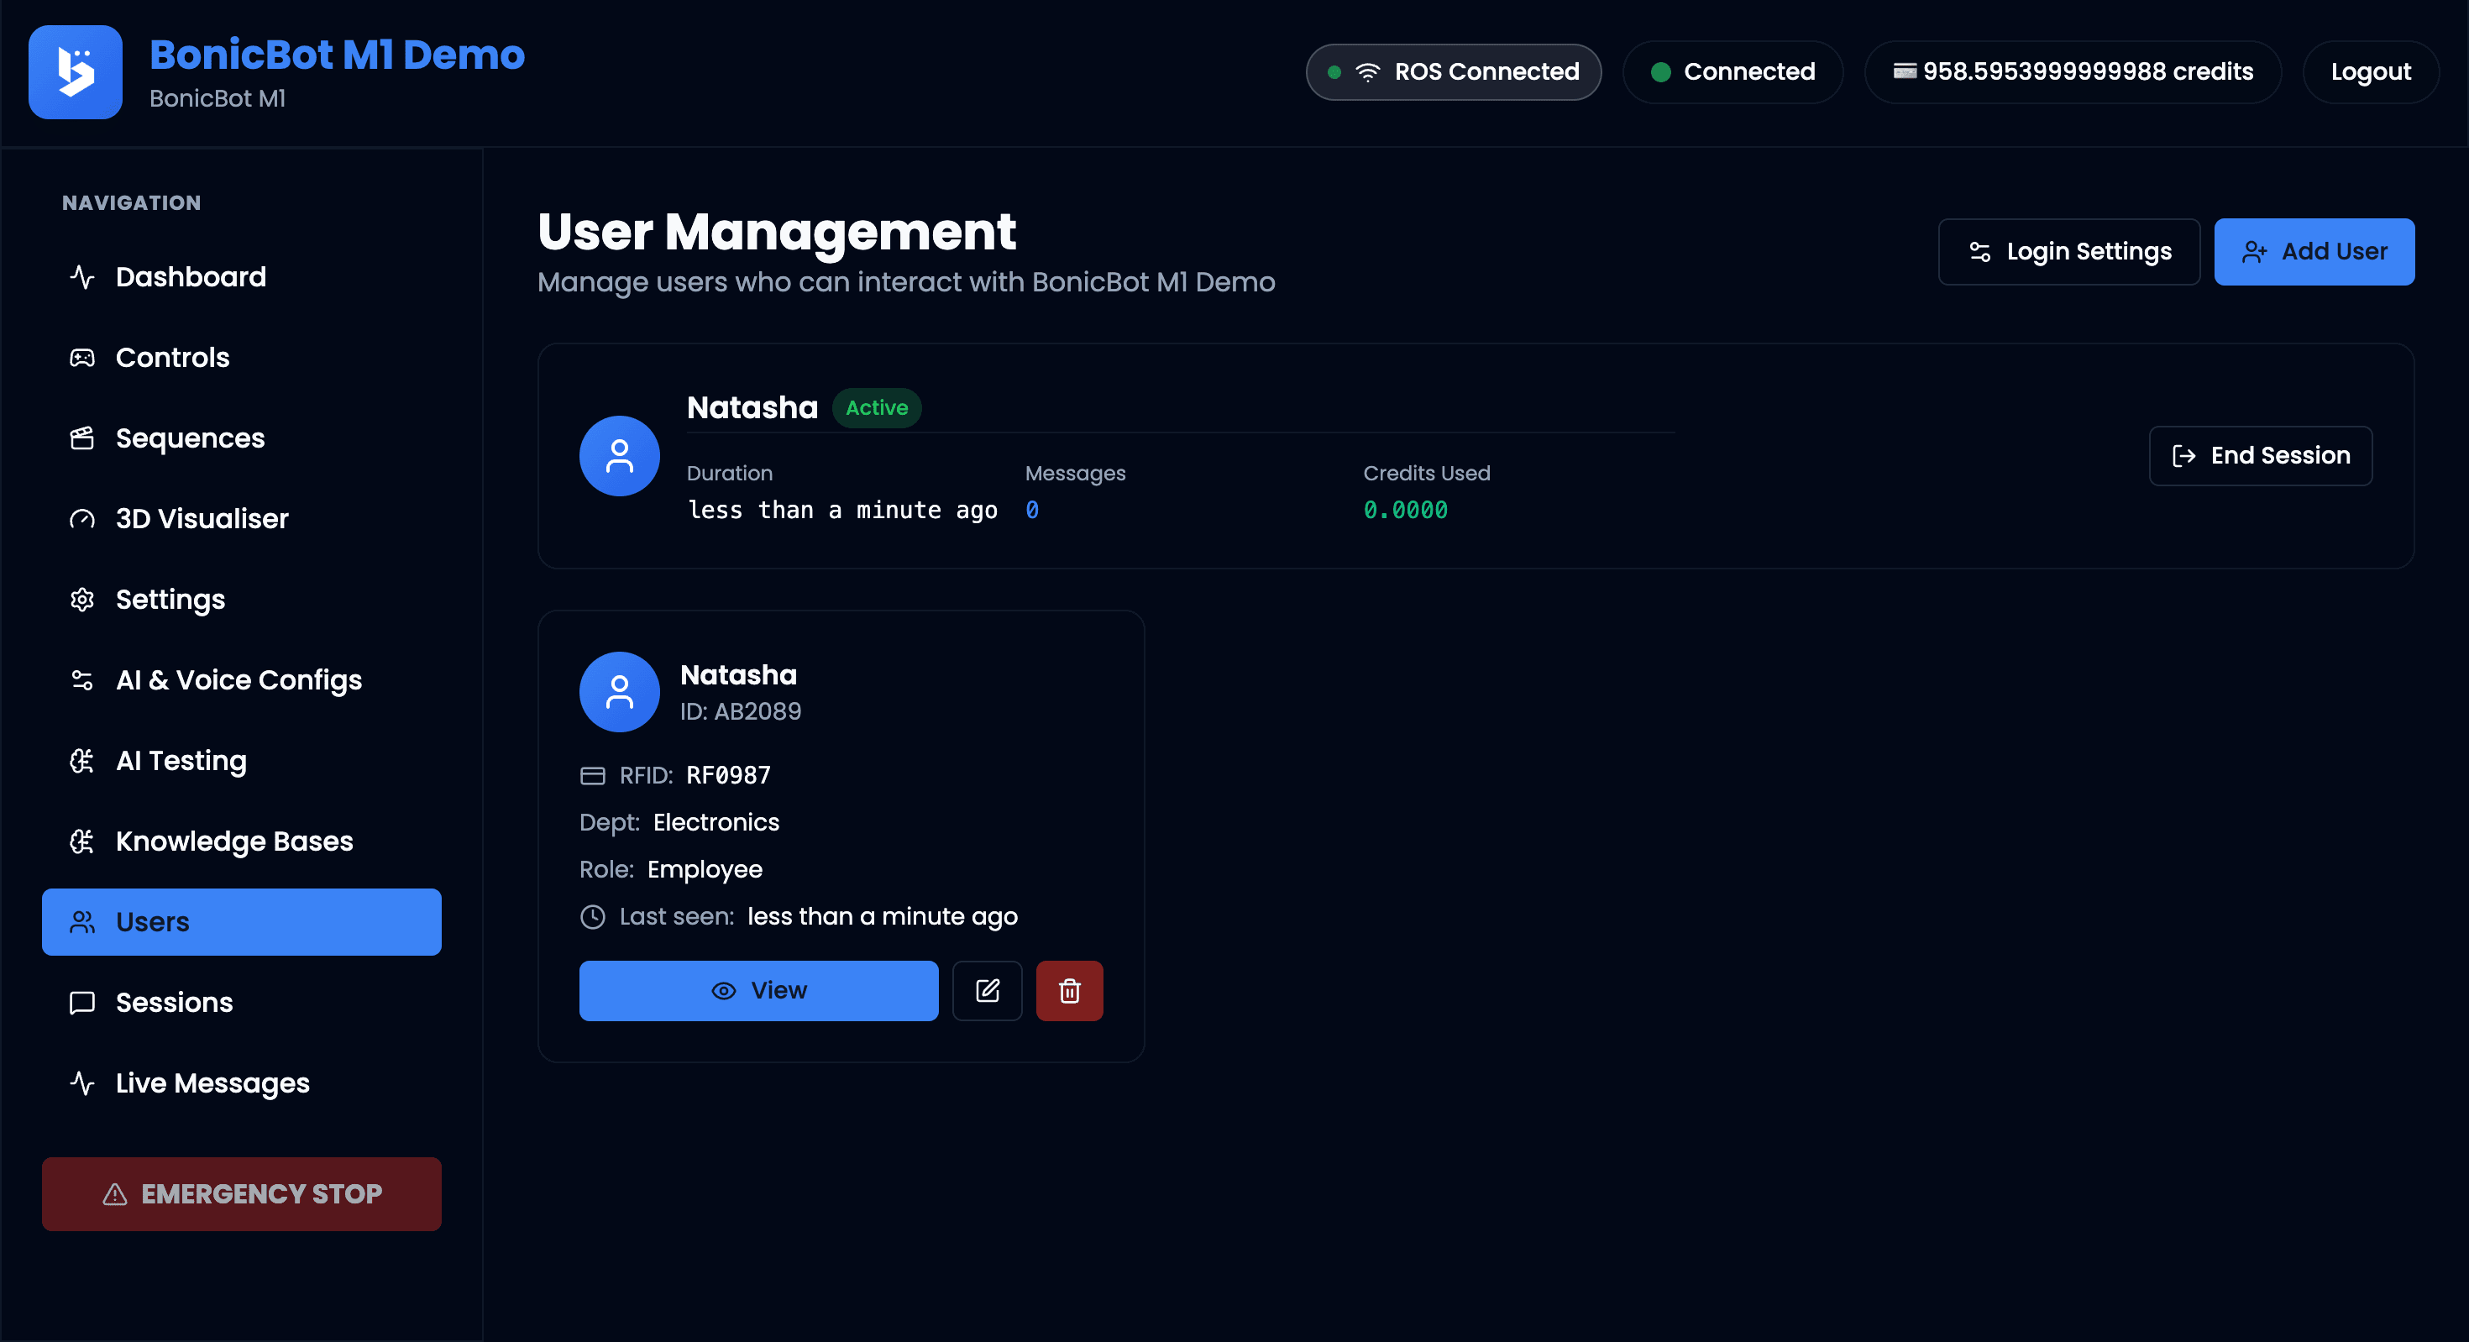This screenshot has height=1342, width=2469.
Task: Open the Sessions section
Action: [x=175, y=1002]
